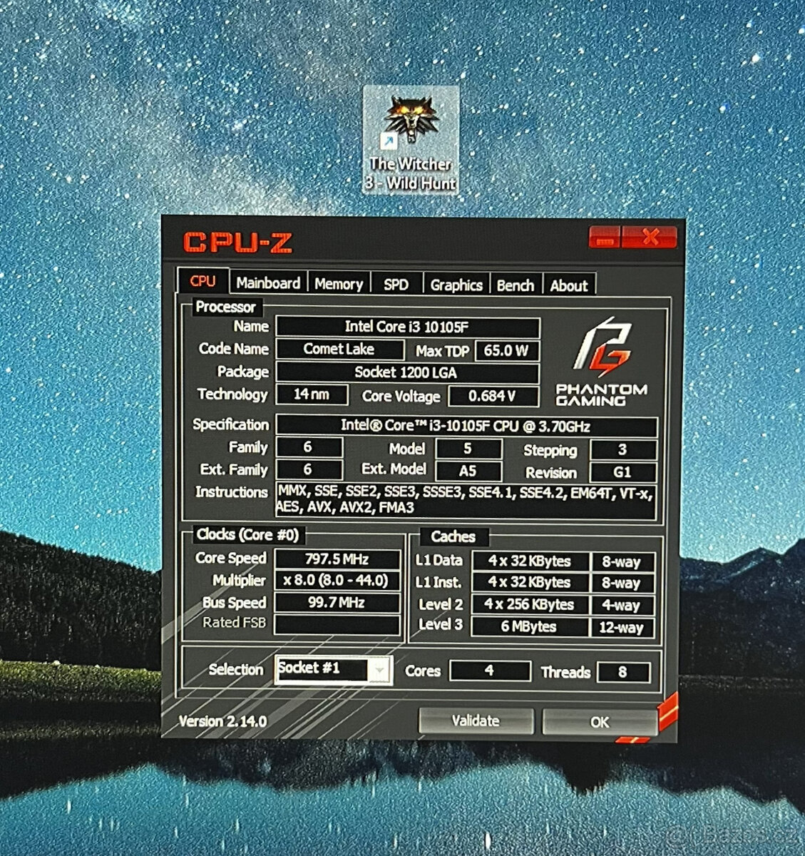Screen dimensions: 805x856
Task: Click the Validate button
Action: (x=476, y=720)
